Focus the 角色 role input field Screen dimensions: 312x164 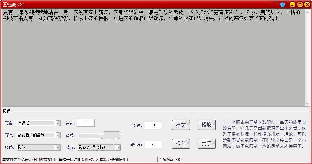pyautogui.click(x=86, y=123)
